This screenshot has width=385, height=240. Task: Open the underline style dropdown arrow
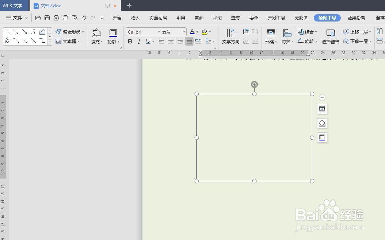click(154, 42)
